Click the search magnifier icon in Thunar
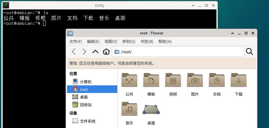Screen dimensions: 269x128 tap(250, 51)
